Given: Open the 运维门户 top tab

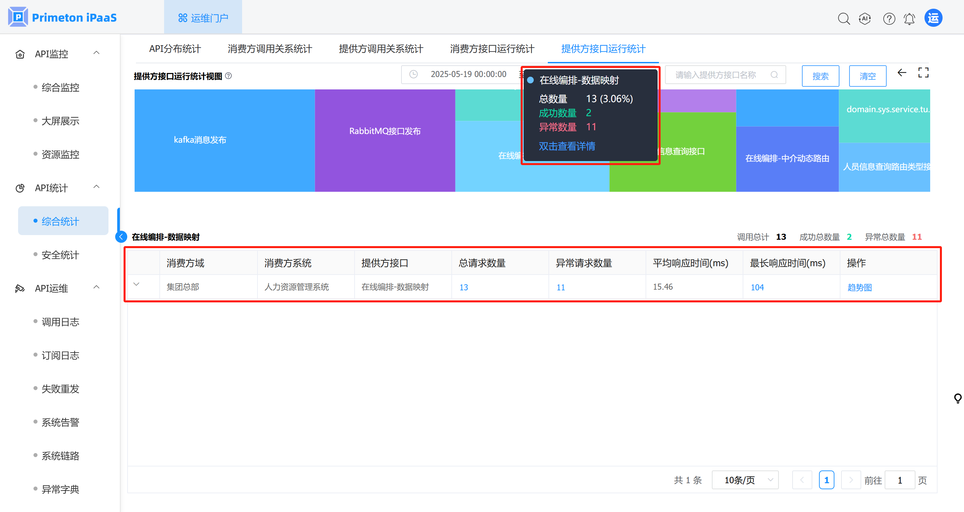Looking at the screenshot, I should pos(203,18).
